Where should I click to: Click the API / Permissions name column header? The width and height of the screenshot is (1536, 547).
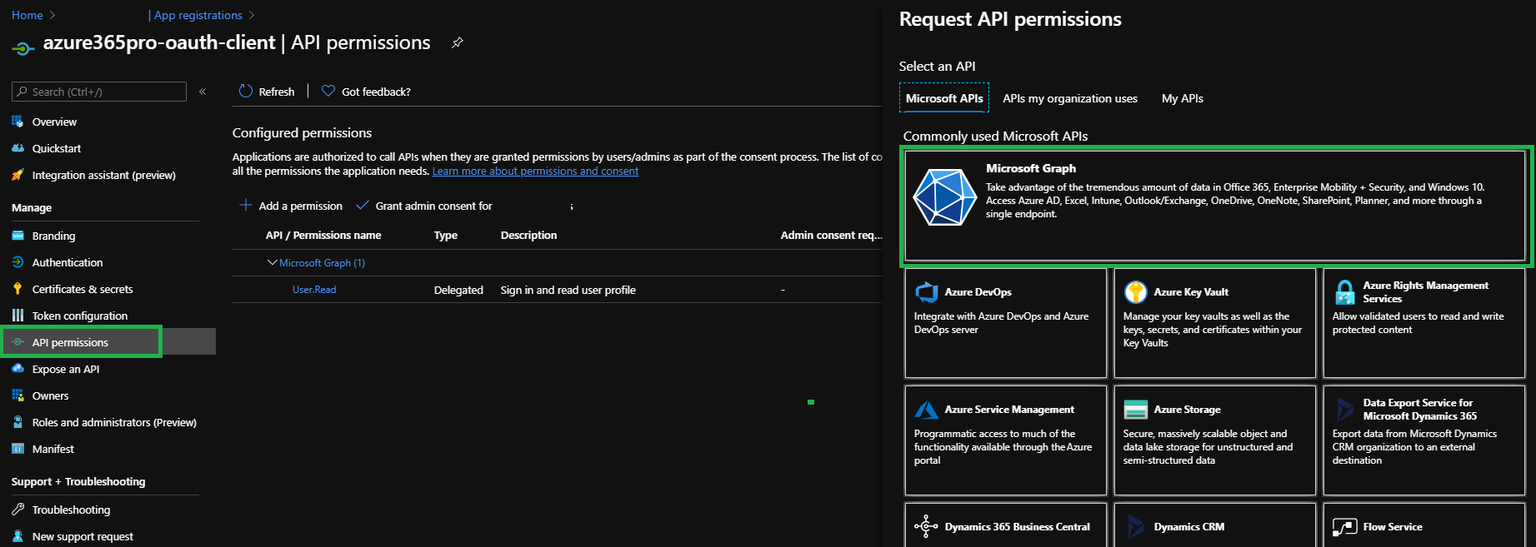(x=323, y=235)
